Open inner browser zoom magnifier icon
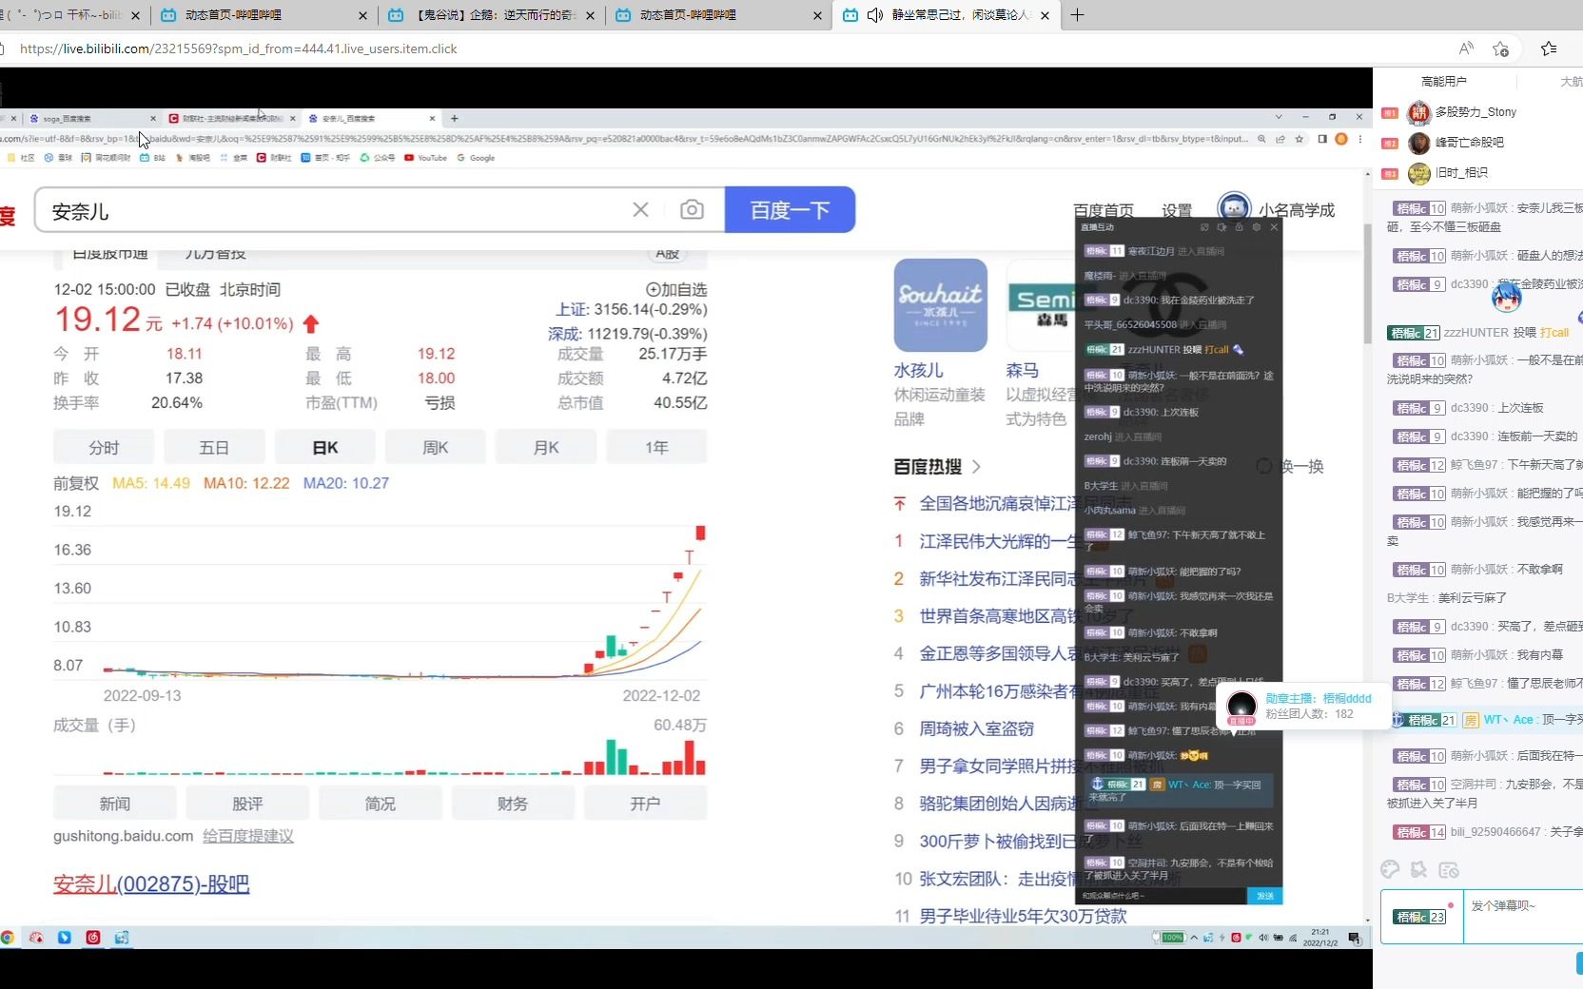This screenshot has height=989, width=1583. coord(1261,139)
